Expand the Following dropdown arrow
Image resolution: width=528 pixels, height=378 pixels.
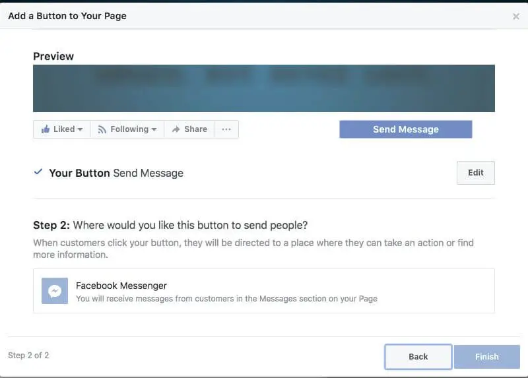154,129
